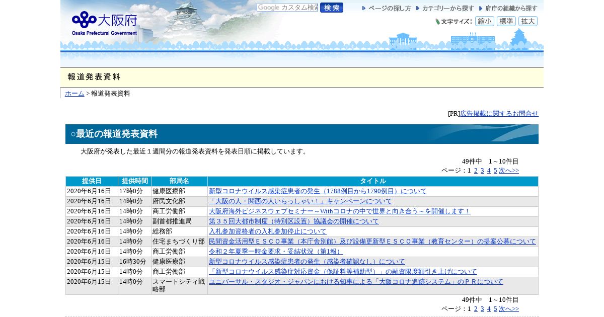Click the Google custom search input field
Image resolution: width=604 pixels, height=317 pixels.
pos(287,8)
